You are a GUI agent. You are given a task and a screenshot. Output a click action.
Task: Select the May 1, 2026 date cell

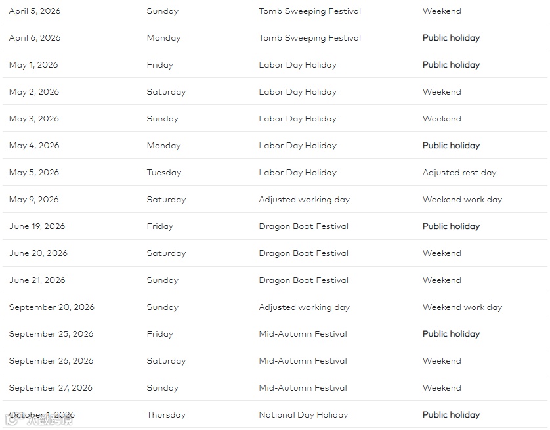pos(33,65)
